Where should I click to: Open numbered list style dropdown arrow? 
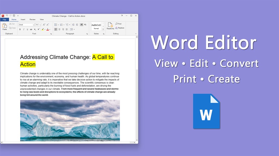pyautogui.click(x=64, y=25)
